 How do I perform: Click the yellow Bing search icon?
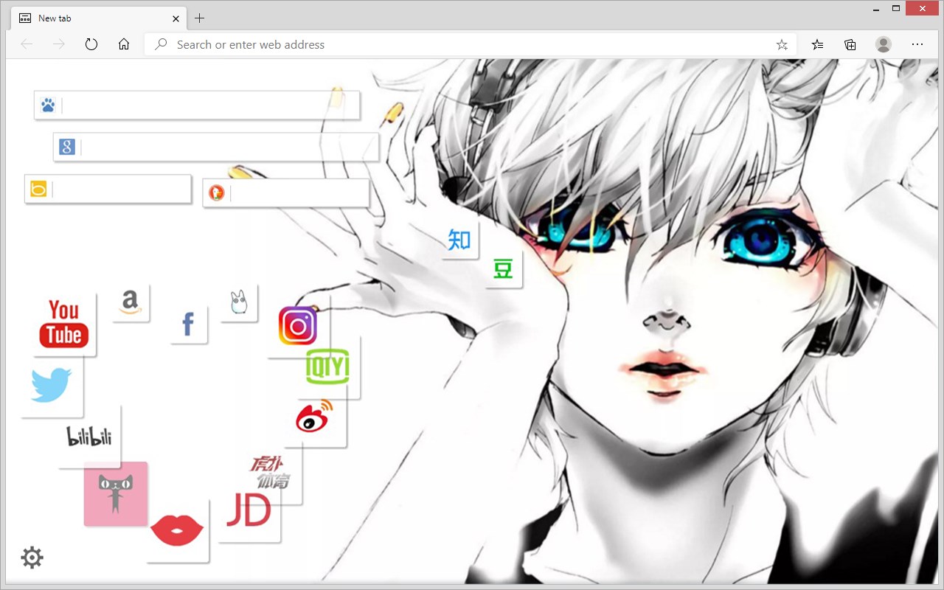click(38, 190)
